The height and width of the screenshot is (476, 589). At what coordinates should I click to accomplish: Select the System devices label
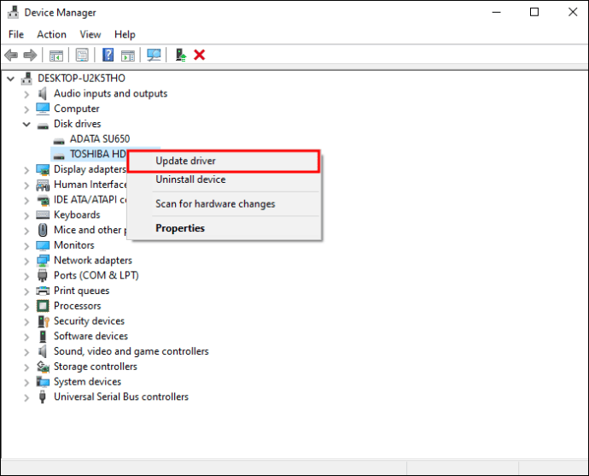[88, 382]
